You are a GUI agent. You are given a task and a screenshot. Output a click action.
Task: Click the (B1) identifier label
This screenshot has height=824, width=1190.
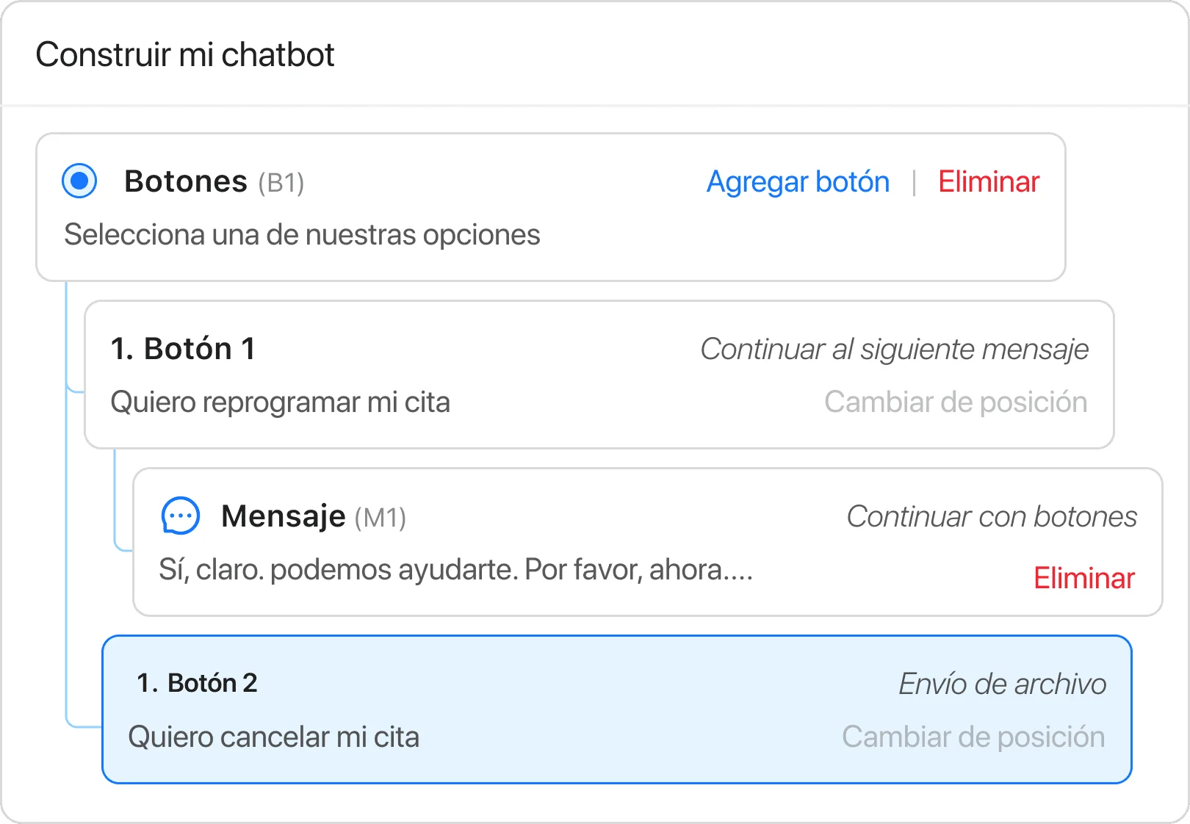pos(280,183)
